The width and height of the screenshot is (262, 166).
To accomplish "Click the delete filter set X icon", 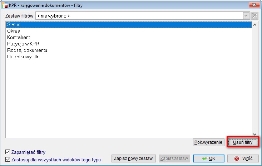I will 254,16.
